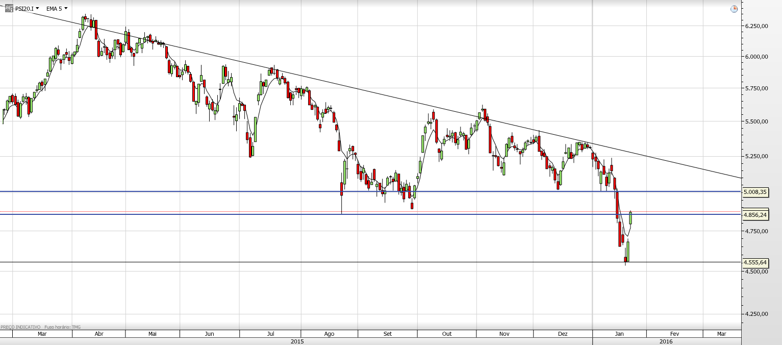Click the 2015 year label

(x=297, y=341)
